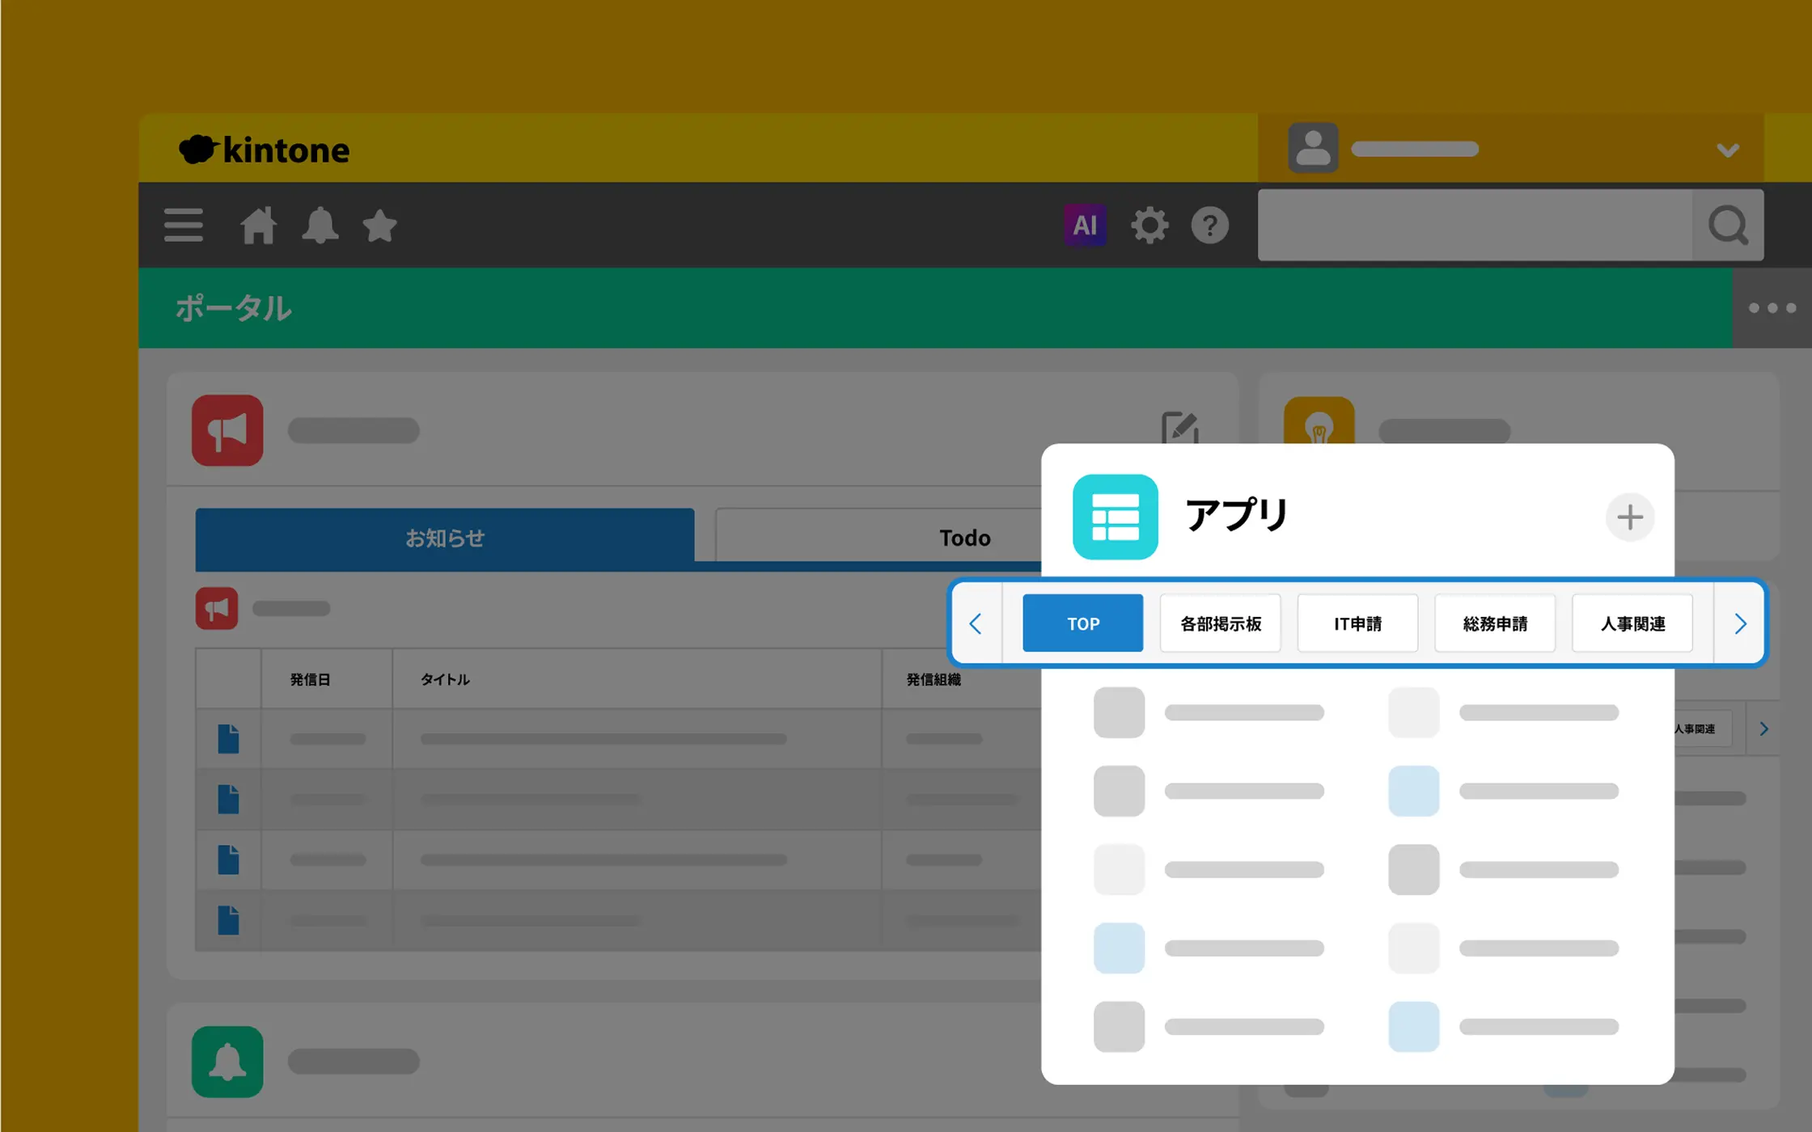Open the 総務申請 tab
Image resolution: width=1812 pixels, height=1132 pixels.
click(1495, 623)
